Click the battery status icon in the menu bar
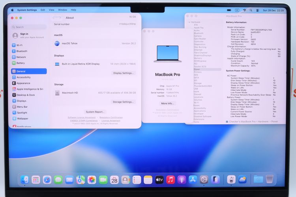This screenshot has width=296, height=197. [229, 10]
